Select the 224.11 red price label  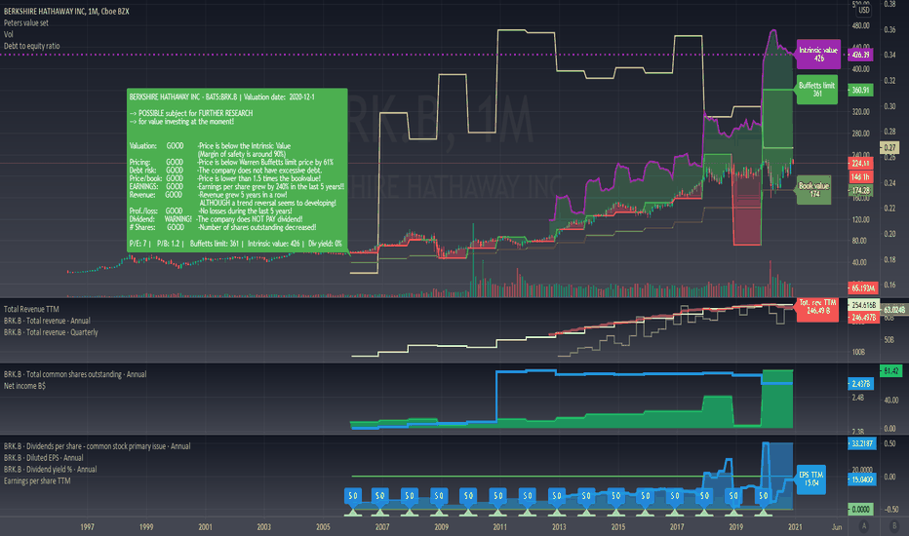(861, 163)
